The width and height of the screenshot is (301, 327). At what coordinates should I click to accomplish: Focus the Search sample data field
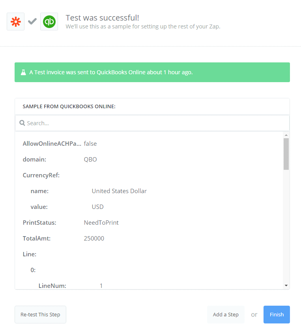[154, 123]
